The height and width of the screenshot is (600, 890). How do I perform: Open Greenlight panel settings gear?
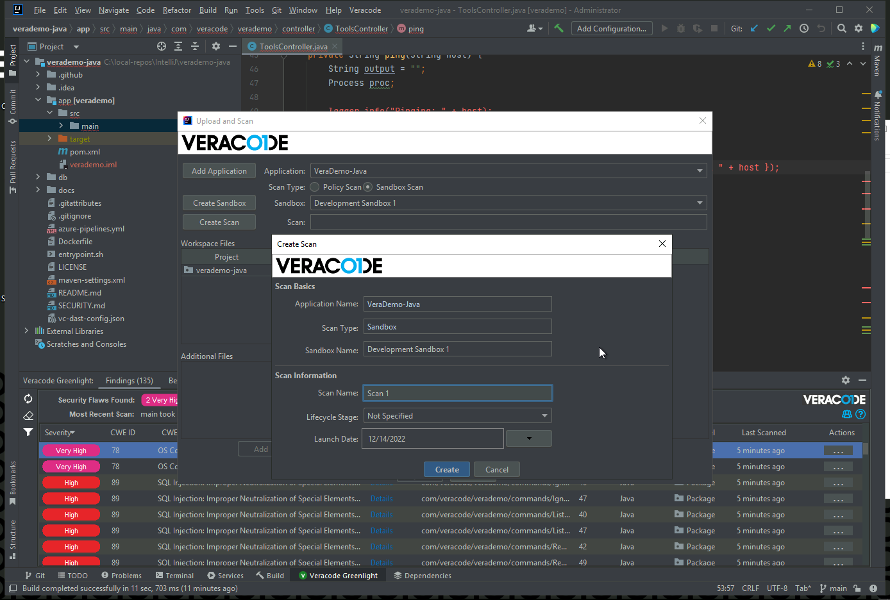pyautogui.click(x=846, y=380)
